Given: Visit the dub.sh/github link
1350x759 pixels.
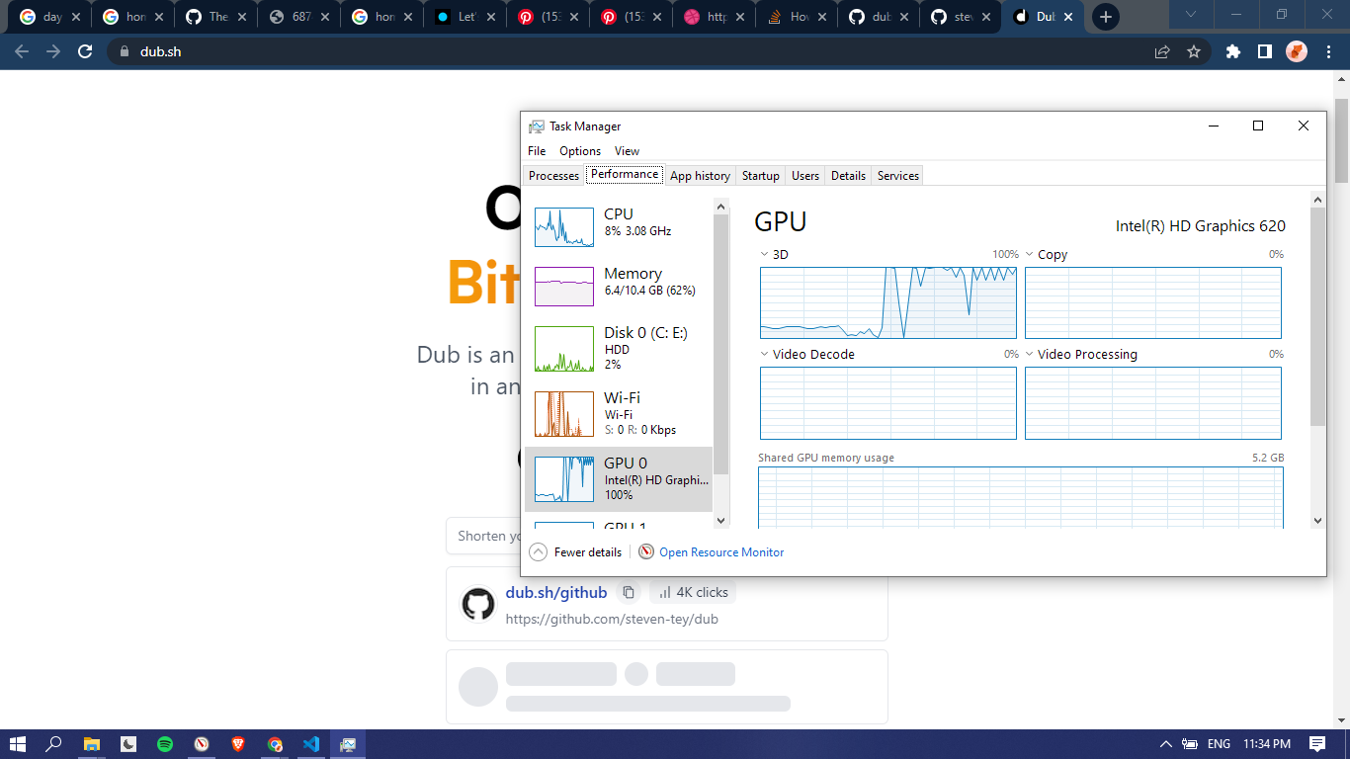Looking at the screenshot, I should coord(555,591).
